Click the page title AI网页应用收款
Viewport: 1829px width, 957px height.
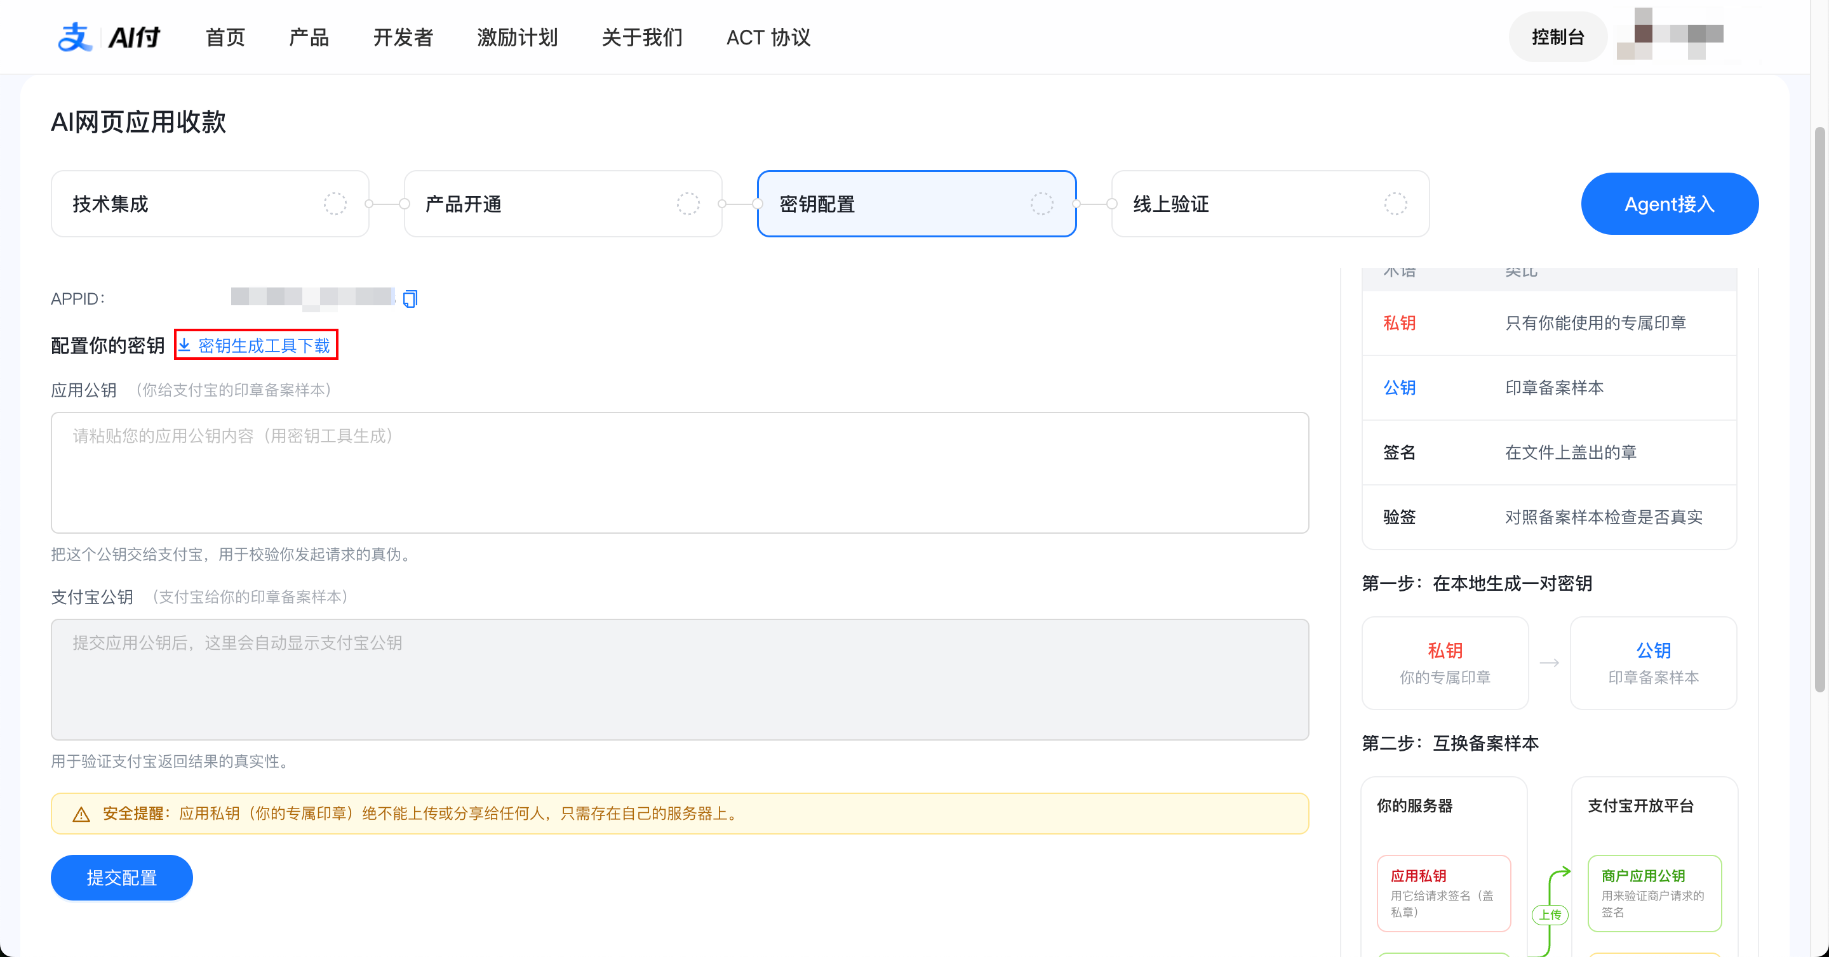pos(138,122)
